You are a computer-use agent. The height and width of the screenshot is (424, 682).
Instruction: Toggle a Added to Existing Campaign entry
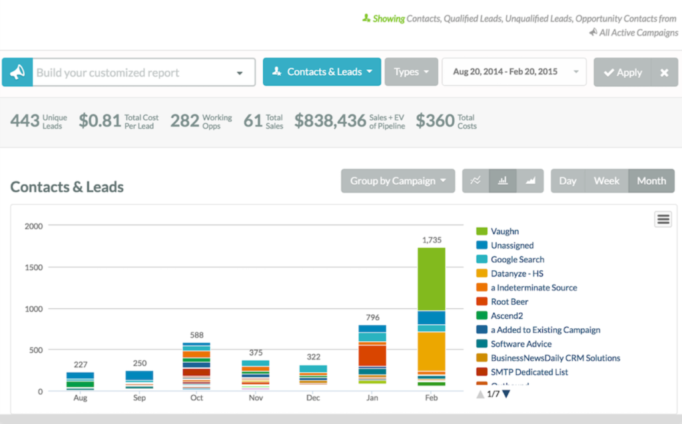coord(538,329)
